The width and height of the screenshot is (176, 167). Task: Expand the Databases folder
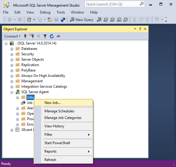click(x=12, y=49)
